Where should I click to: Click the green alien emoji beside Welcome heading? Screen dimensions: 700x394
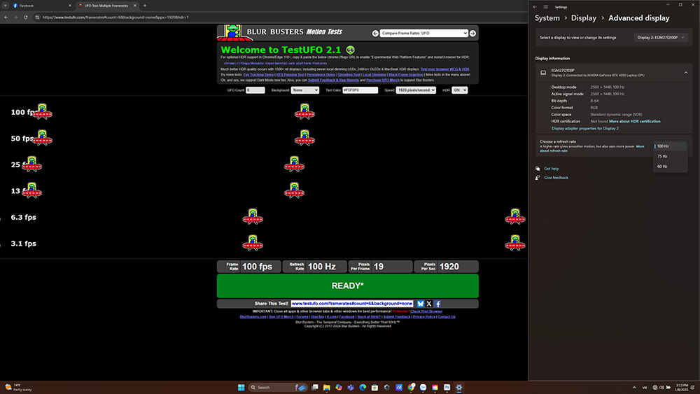click(x=351, y=50)
